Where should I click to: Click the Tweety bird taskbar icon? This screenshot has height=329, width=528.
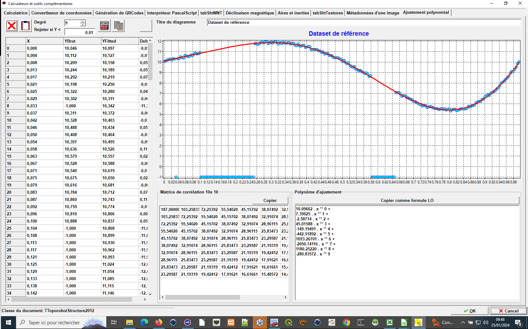click(419, 322)
